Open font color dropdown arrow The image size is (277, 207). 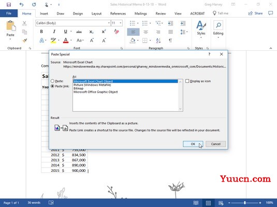(71, 40)
